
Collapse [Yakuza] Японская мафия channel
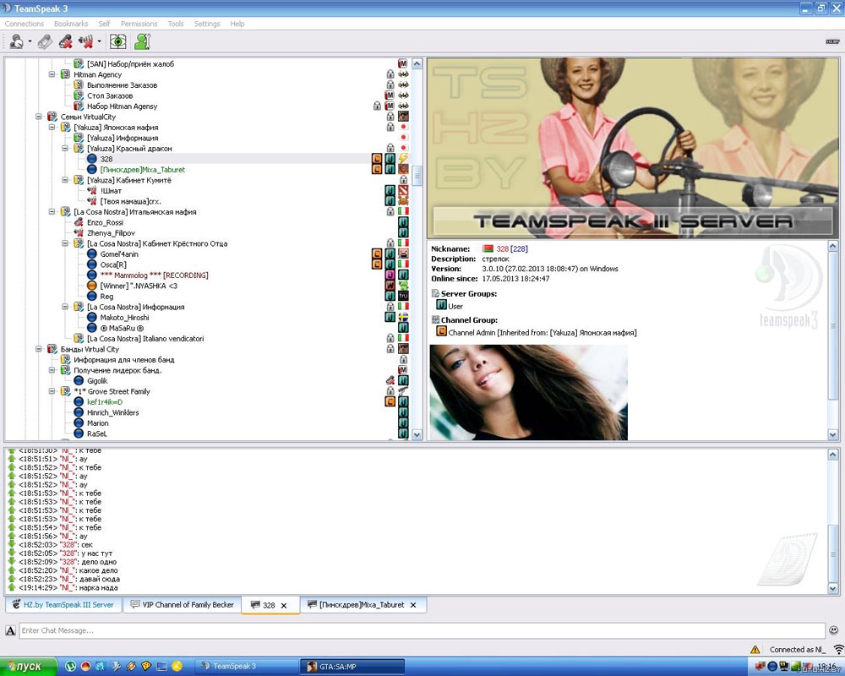coord(52,128)
